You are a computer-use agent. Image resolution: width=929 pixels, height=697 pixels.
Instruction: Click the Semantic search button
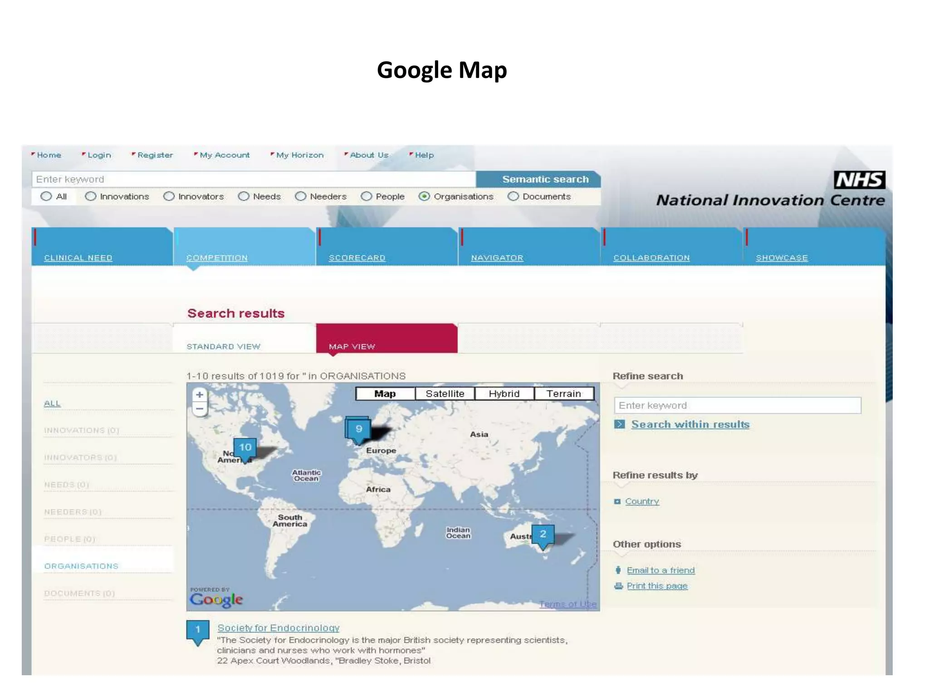coord(545,179)
